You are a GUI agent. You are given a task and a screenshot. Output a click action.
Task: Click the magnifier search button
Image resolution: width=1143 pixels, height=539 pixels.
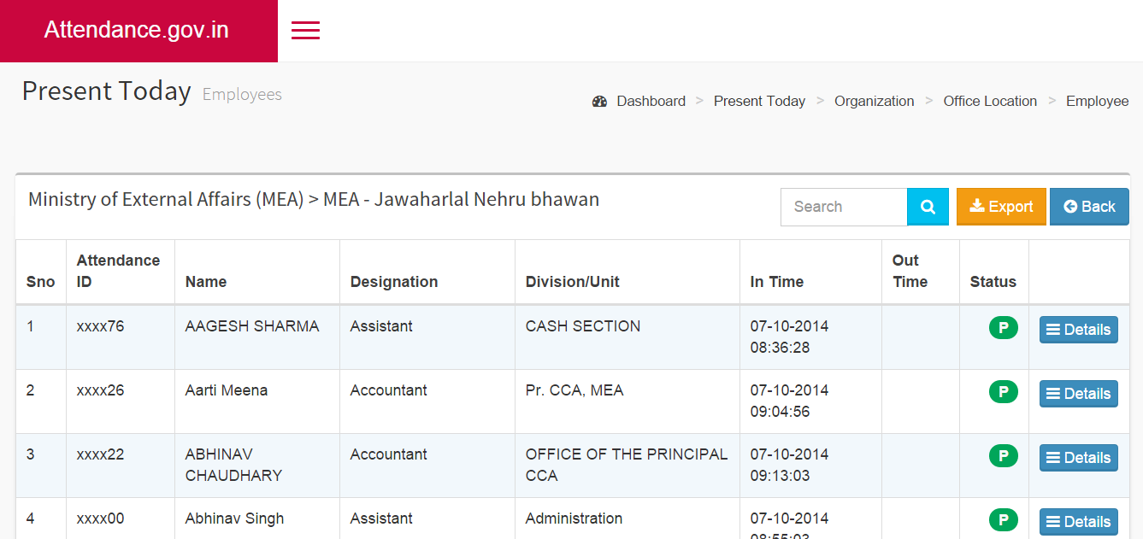click(x=928, y=207)
